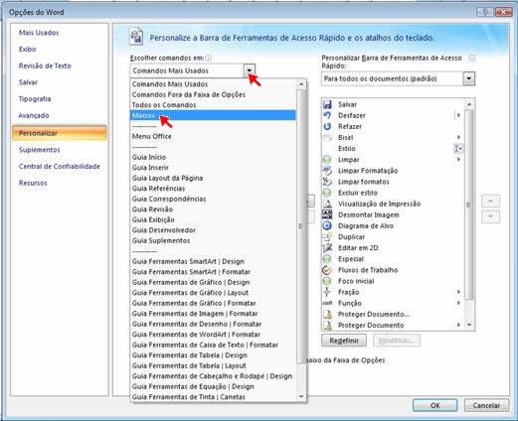
Task: Click the Proteger Documento... icon
Action: tap(327, 314)
